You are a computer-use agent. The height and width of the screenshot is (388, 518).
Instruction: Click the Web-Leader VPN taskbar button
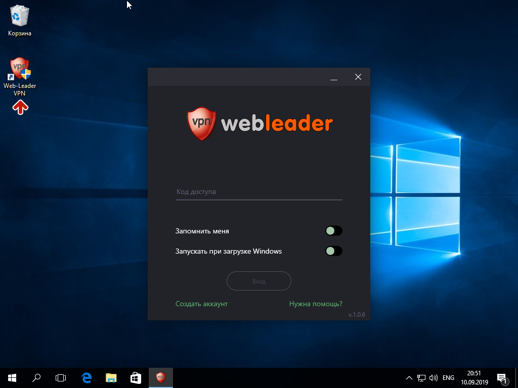point(160,378)
